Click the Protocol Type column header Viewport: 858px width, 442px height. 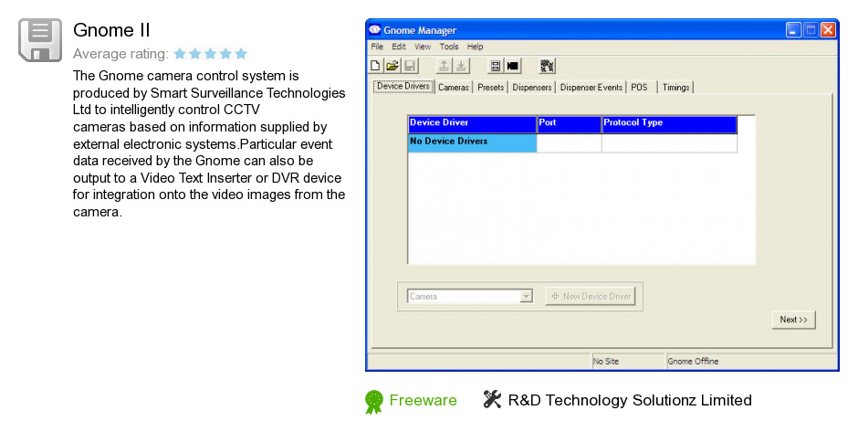[669, 124]
